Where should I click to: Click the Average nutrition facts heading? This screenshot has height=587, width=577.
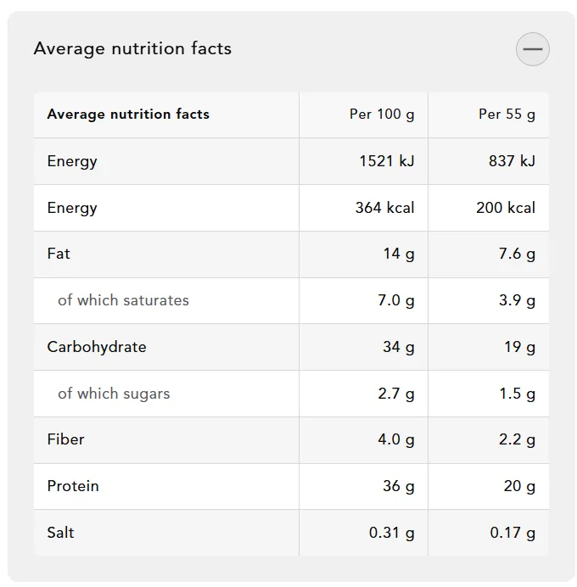(132, 48)
